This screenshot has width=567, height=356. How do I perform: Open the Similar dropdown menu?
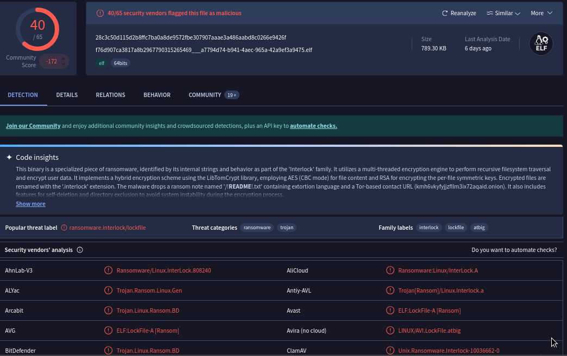[x=503, y=13]
